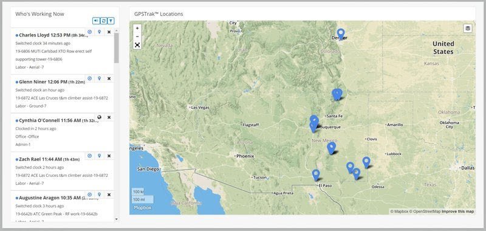
Task: Select the Denver location marker
Action: 341,34
